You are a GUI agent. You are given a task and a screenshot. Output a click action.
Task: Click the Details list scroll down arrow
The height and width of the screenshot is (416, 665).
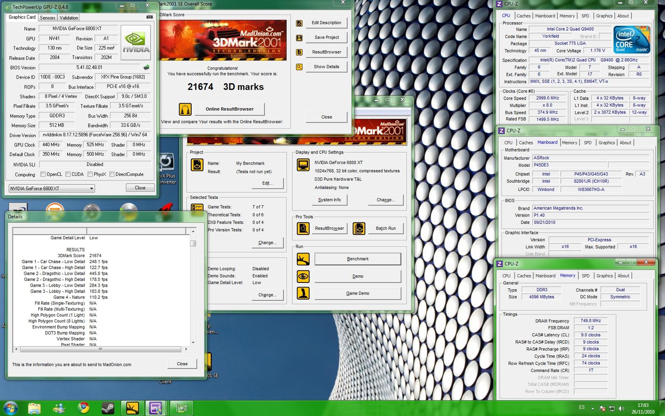[x=193, y=343]
